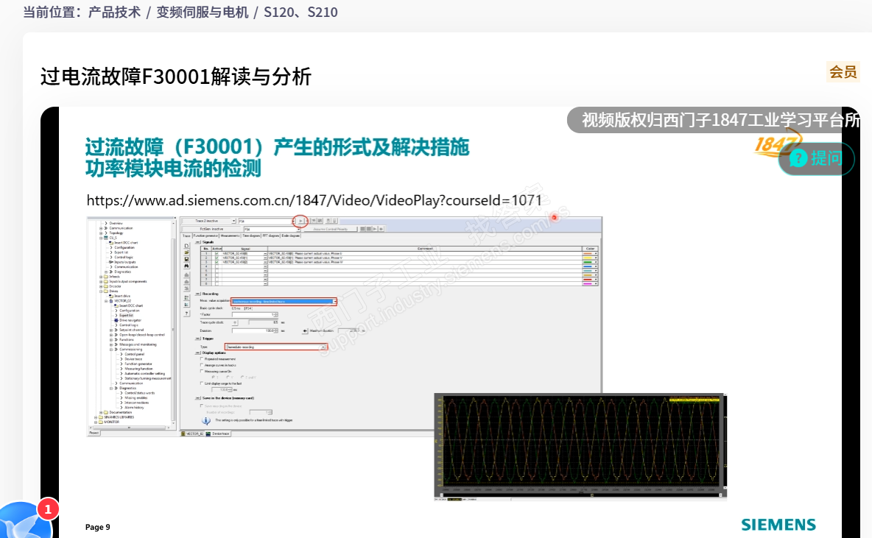872x538 pixels.
Task: Toggle Active checkbox for signal row 2
Action: click(217, 258)
